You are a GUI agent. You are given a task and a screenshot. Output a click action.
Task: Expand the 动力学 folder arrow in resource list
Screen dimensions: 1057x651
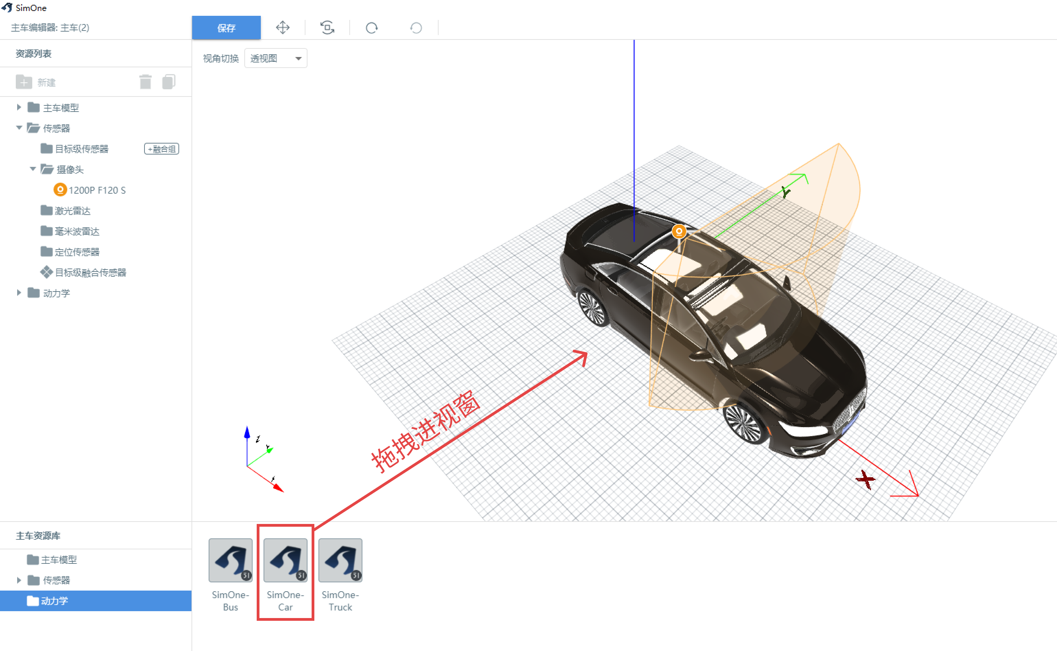point(19,293)
